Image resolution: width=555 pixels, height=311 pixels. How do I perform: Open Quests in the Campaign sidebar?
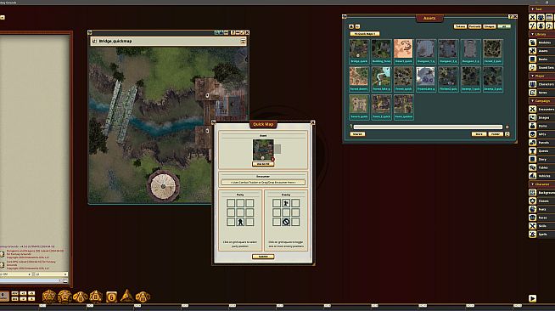coord(541,151)
